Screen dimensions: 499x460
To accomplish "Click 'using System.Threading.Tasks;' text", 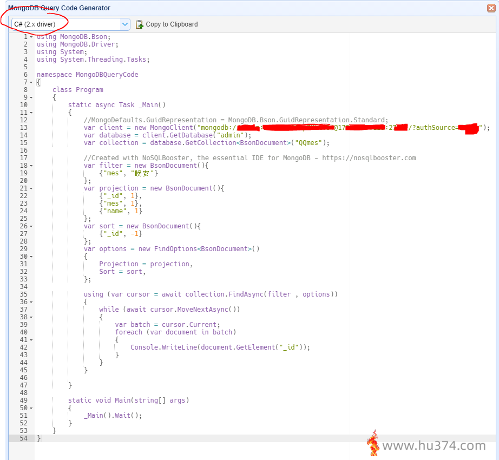I will (x=93, y=60).
